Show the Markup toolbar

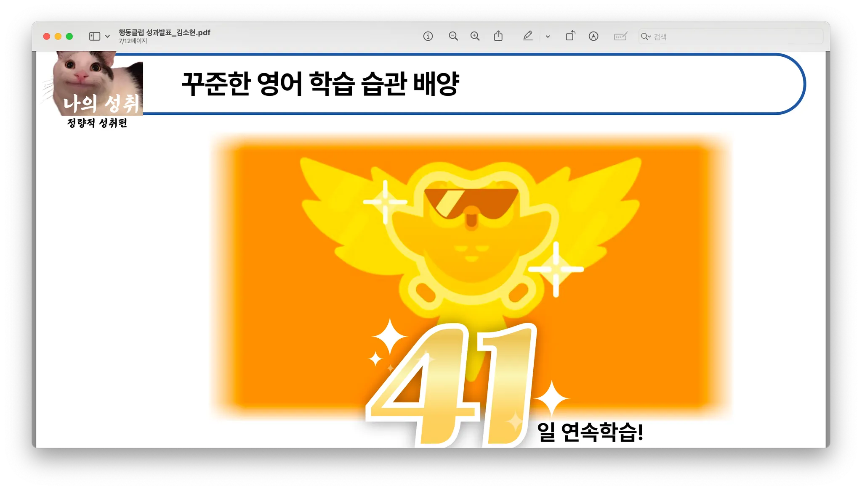(593, 37)
